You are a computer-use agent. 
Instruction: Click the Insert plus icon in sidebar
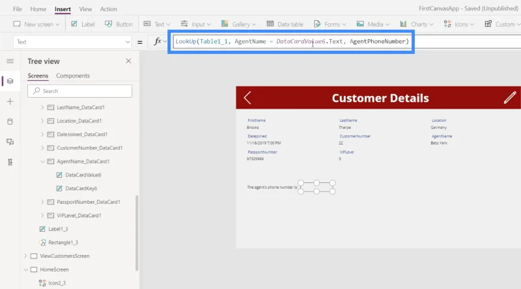click(10, 102)
